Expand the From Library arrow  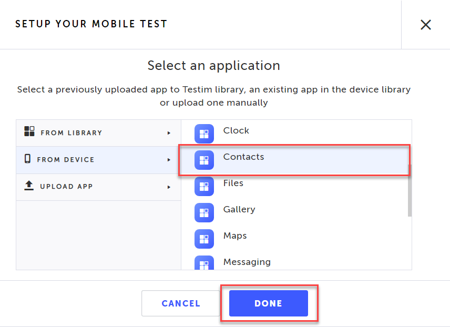(169, 133)
